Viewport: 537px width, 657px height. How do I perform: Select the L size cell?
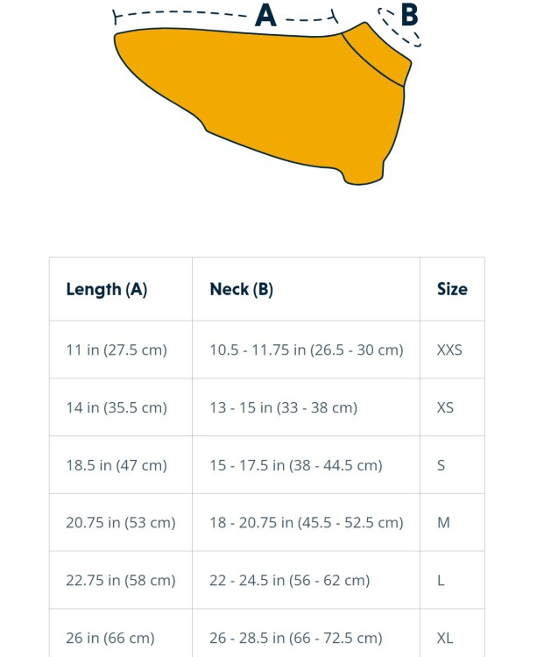click(452, 580)
